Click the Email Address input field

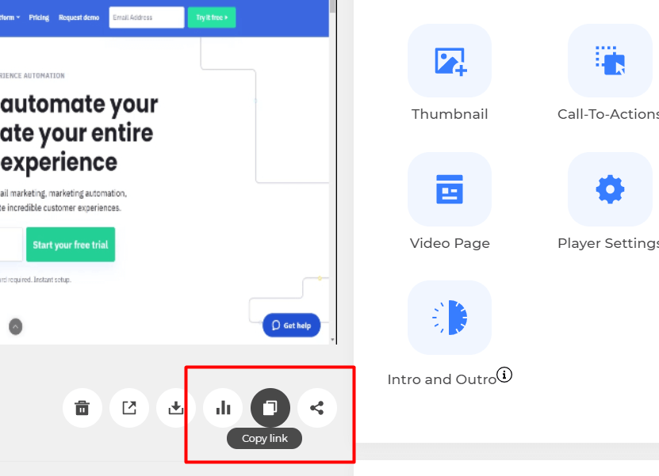click(147, 17)
